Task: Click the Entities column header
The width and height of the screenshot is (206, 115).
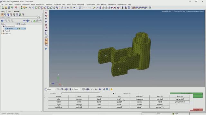Action: pyautogui.click(x=3, y=24)
